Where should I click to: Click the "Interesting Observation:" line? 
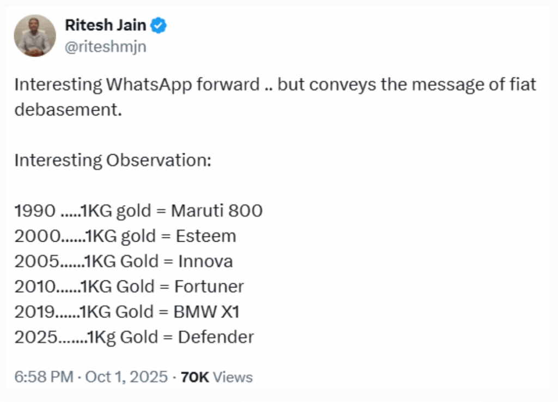pyautogui.click(x=112, y=160)
